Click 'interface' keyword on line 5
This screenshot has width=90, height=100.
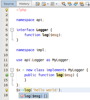[x=25, y=30]
